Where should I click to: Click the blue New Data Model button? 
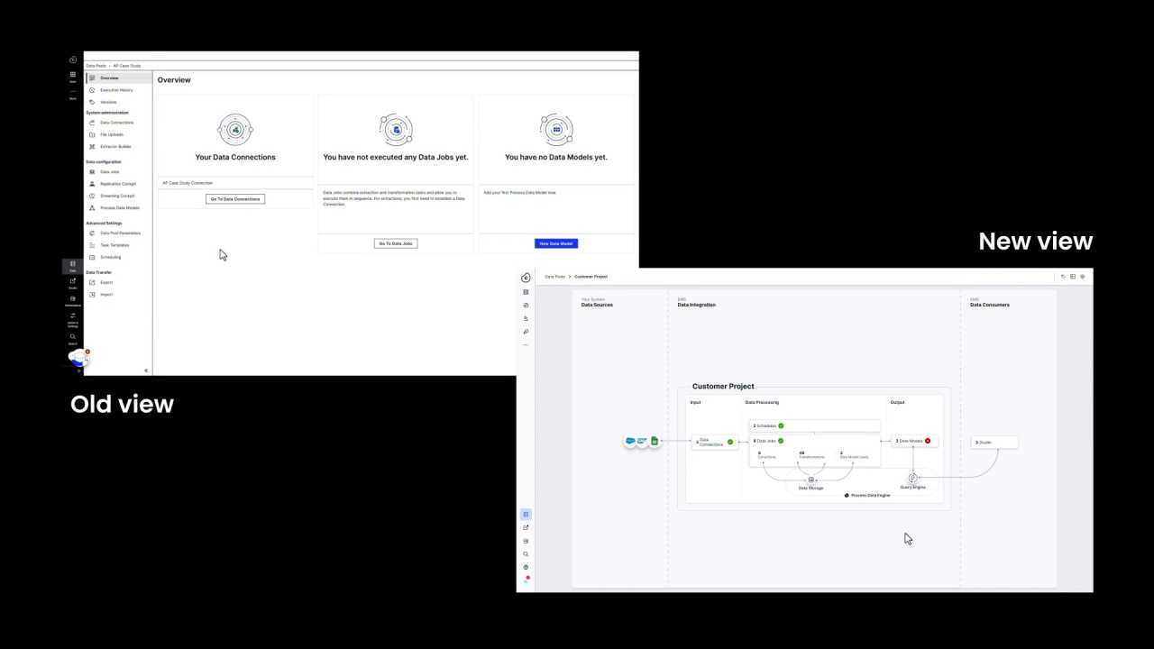[x=556, y=243]
